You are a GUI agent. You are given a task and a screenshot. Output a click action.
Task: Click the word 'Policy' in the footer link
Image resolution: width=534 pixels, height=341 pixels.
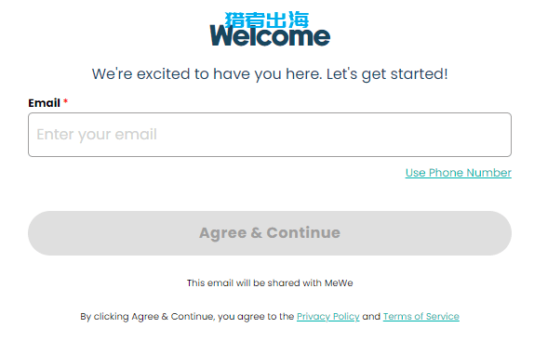pyautogui.click(x=346, y=317)
